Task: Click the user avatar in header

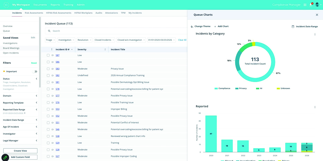Action: [317, 5]
